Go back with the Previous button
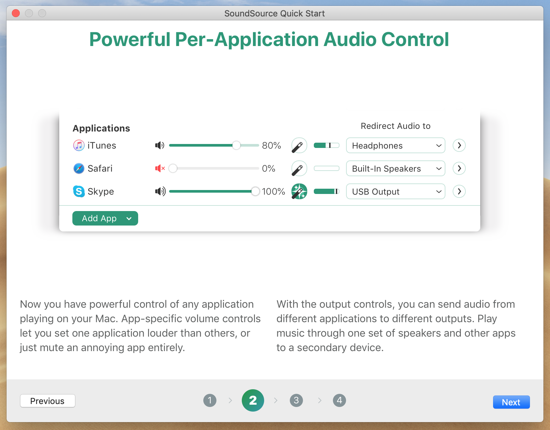Image resolution: width=550 pixels, height=430 pixels. tap(48, 401)
